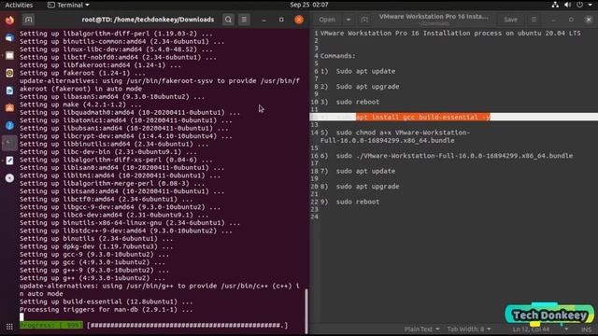Image resolution: width=598 pixels, height=336 pixels.
Task: Open the Tab Width dropdown
Action: tap(469, 329)
